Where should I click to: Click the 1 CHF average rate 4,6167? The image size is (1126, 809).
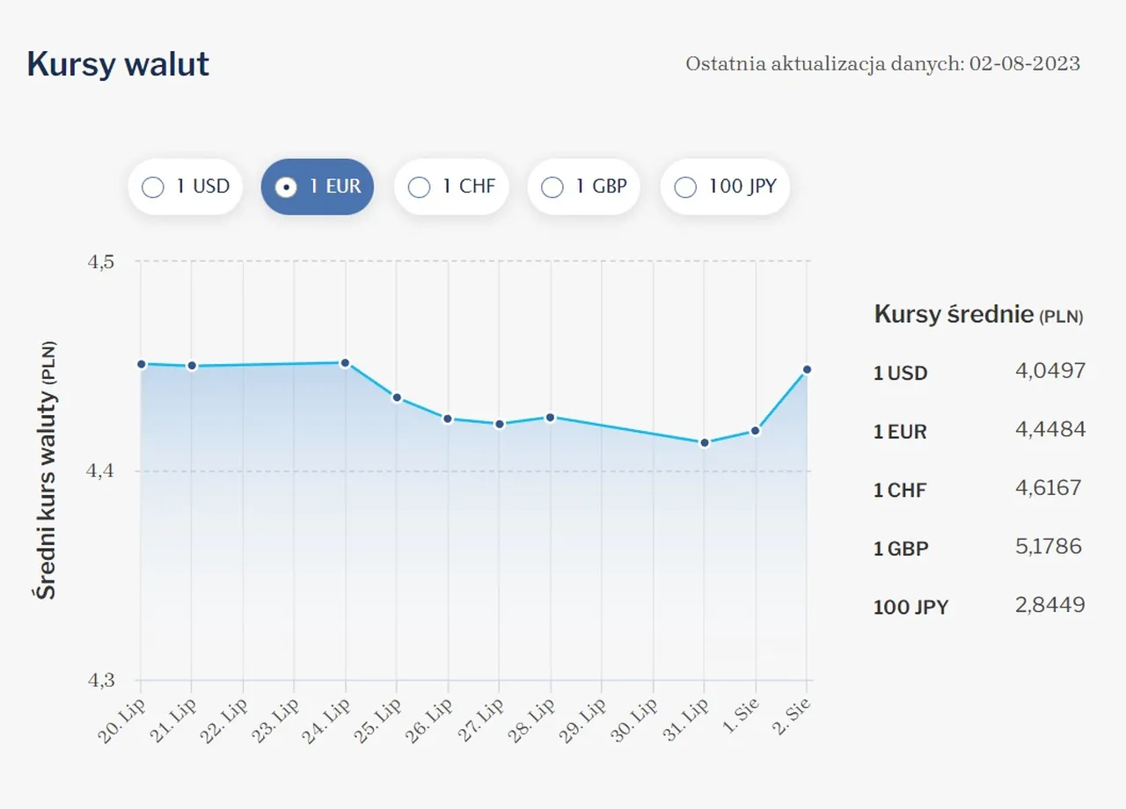pyautogui.click(x=1049, y=488)
